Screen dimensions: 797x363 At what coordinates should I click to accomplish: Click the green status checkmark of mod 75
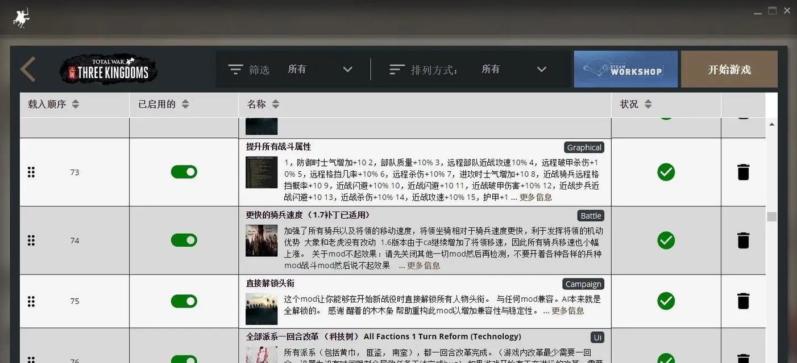[666, 301]
